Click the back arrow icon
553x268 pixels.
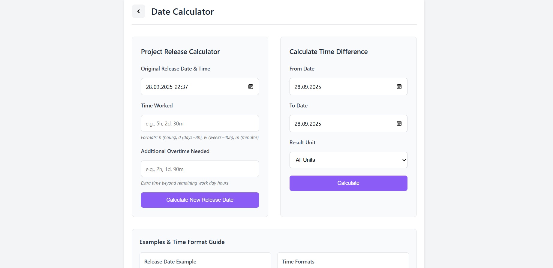(x=138, y=11)
